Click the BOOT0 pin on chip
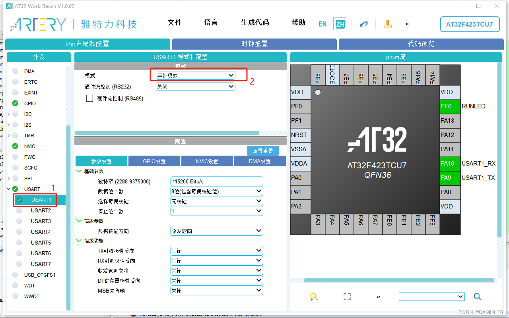The image size is (509, 318). point(332,75)
